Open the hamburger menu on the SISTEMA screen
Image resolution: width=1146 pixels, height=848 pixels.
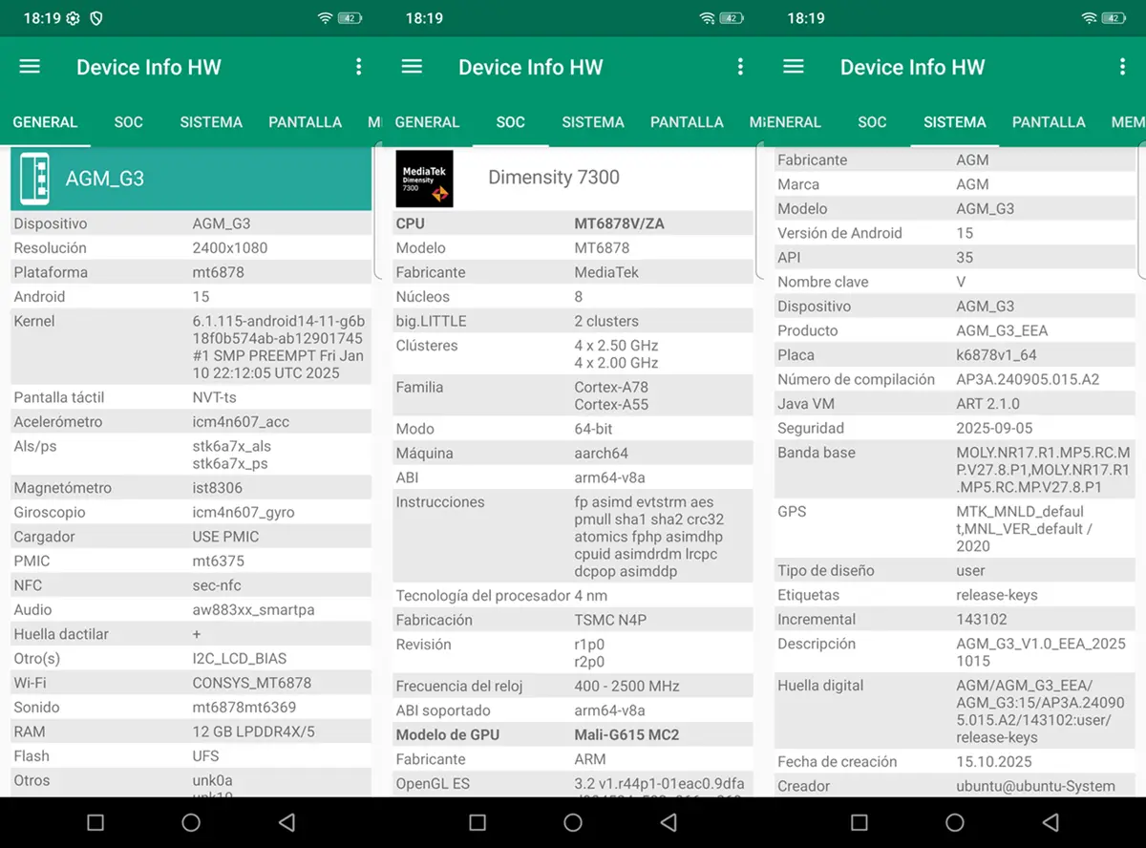click(794, 67)
